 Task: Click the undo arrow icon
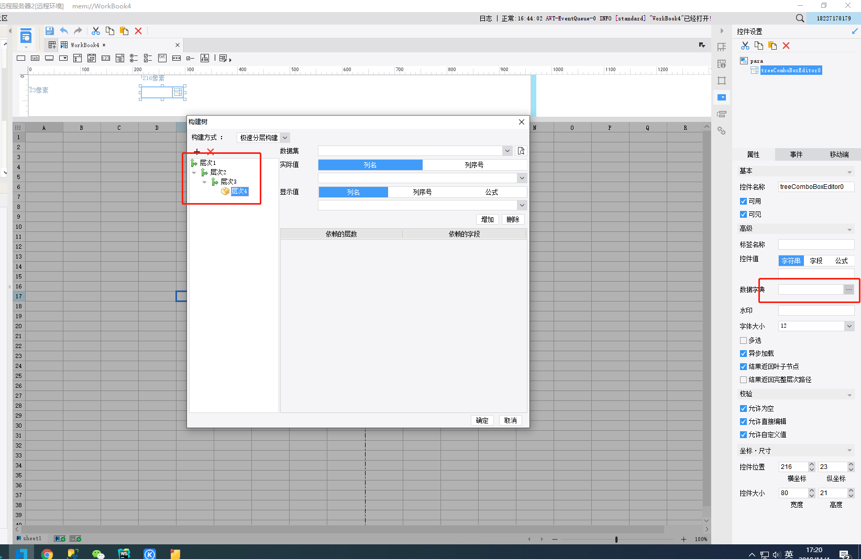click(64, 31)
